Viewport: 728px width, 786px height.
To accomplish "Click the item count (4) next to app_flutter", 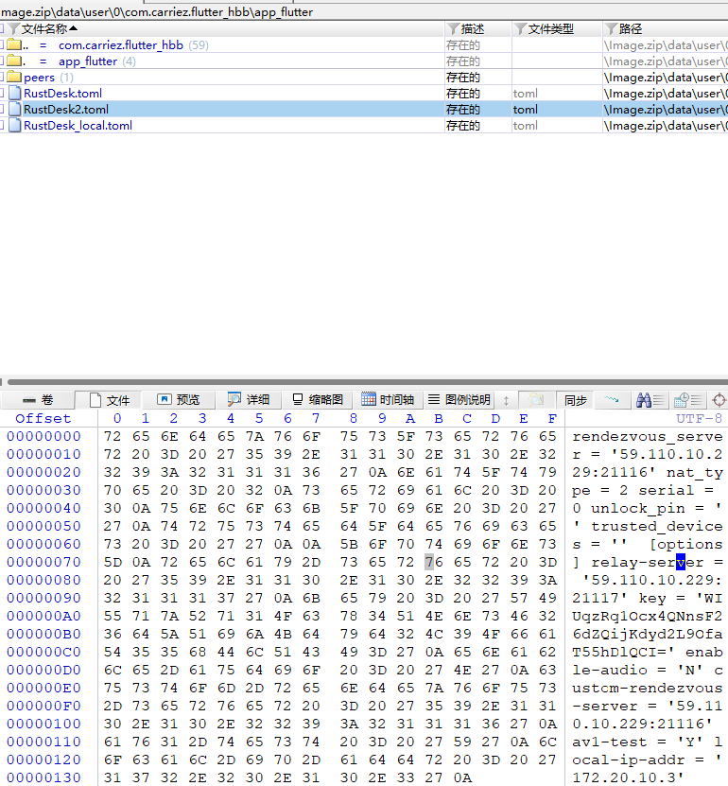I will [x=129, y=61].
